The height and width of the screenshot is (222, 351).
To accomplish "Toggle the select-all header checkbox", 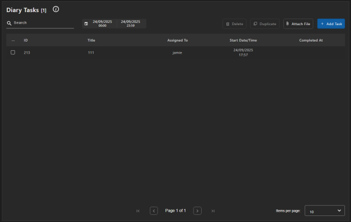I will (x=13, y=40).
